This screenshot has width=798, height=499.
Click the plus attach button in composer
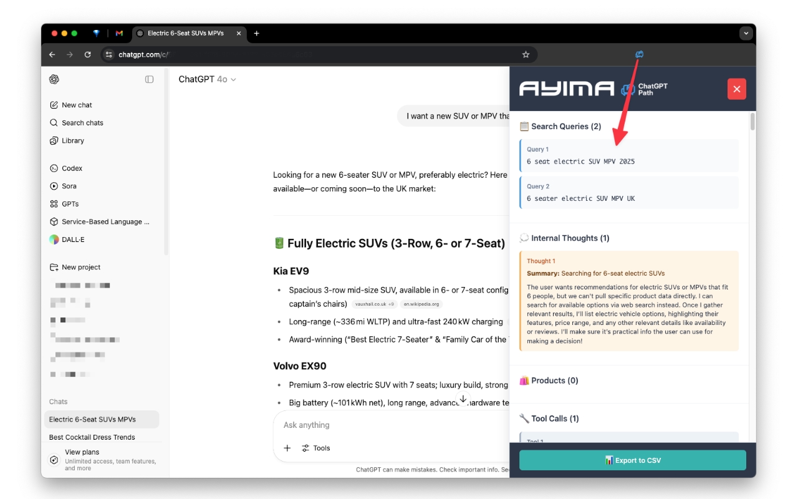point(287,448)
